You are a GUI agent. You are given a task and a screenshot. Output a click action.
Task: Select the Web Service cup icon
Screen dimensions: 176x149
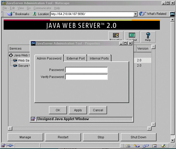point(15,60)
